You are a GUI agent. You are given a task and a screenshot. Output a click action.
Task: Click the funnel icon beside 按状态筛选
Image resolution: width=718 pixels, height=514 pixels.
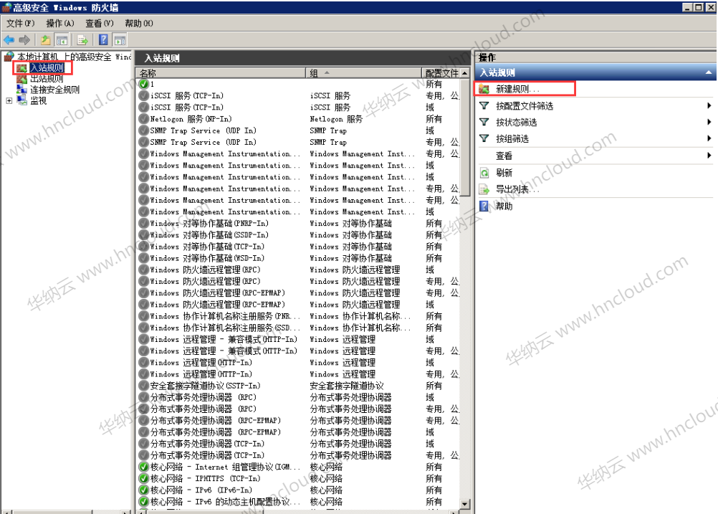[484, 123]
